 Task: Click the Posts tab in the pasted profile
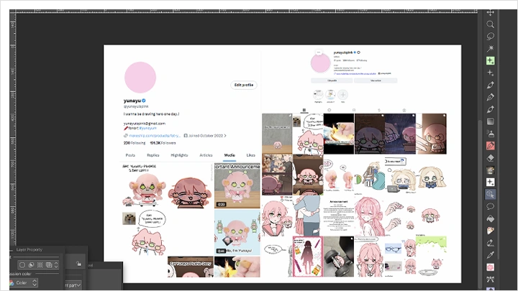coord(130,155)
